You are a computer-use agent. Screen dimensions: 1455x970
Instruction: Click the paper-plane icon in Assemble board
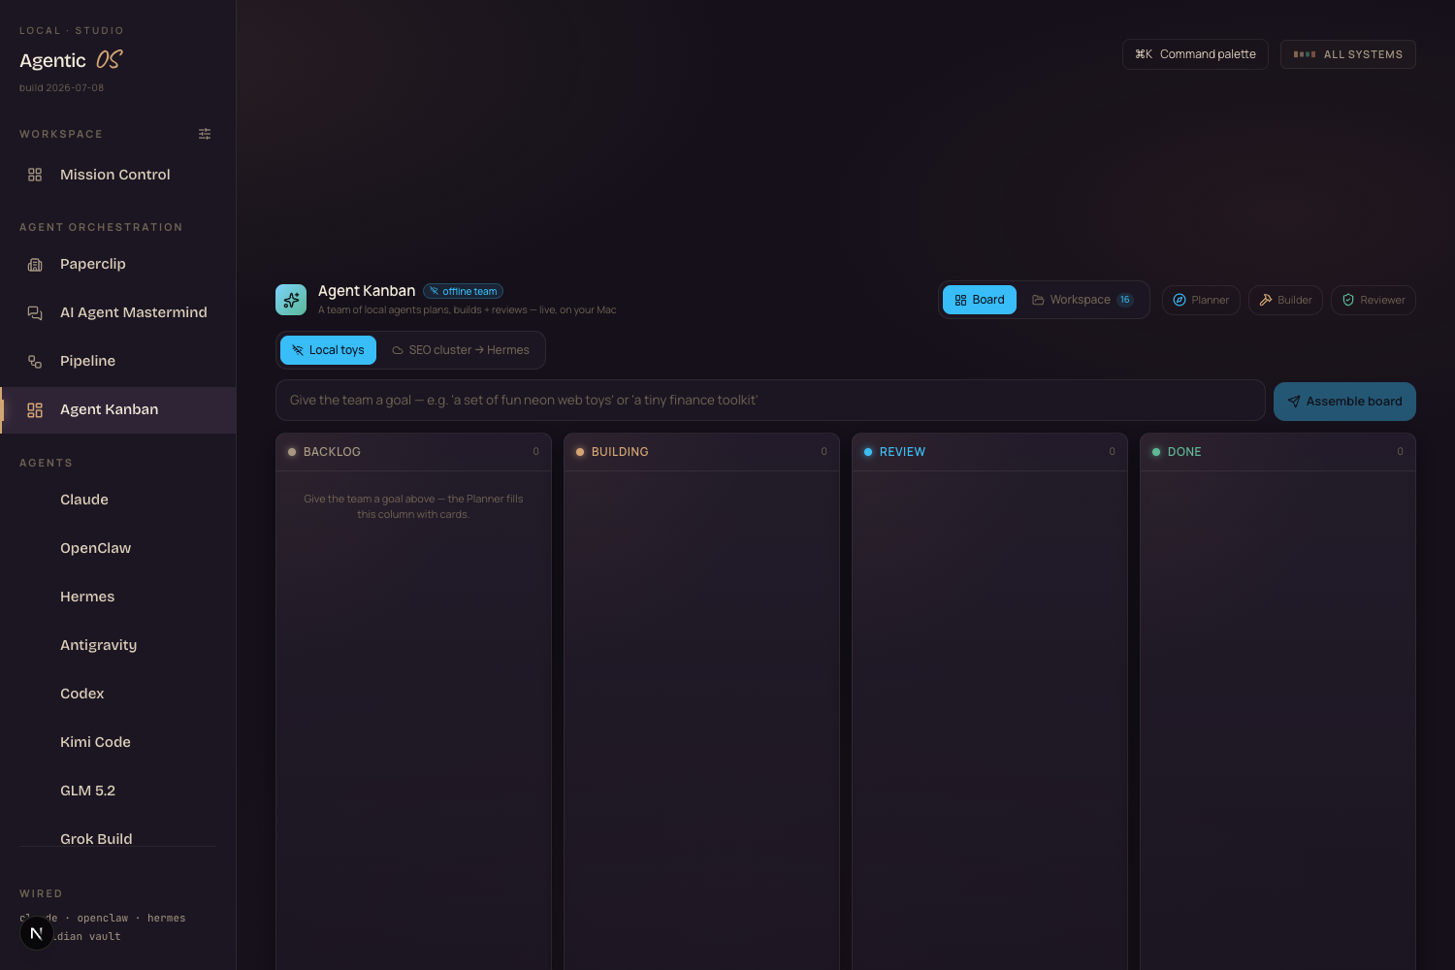[x=1294, y=402]
